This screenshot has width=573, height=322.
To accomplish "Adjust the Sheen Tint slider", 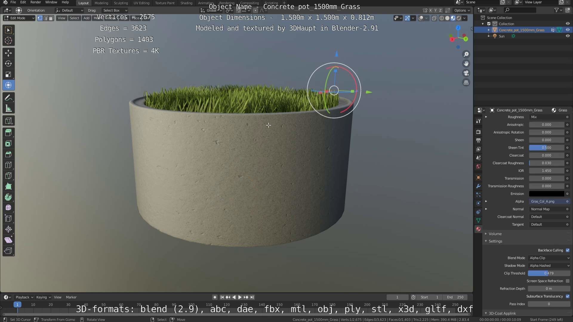I will (x=546, y=148).
